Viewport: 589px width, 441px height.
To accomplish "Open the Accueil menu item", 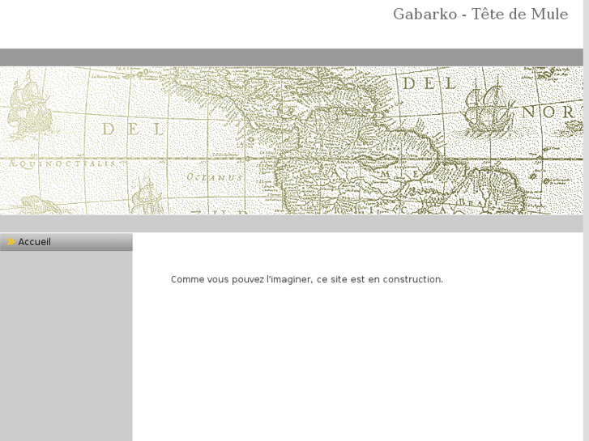I will tap(66, 242).
